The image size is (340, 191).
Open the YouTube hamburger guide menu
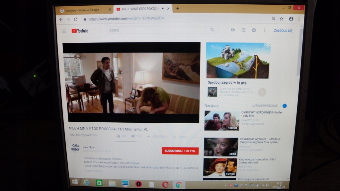point(64,31)
